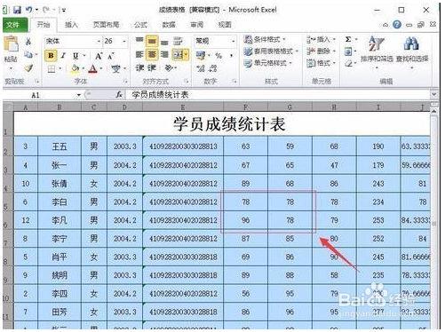Image resolution: width=445 pixels, height=332 pixels.
Task: Click the Cut scissors icon
Action: tap(28, 42)
